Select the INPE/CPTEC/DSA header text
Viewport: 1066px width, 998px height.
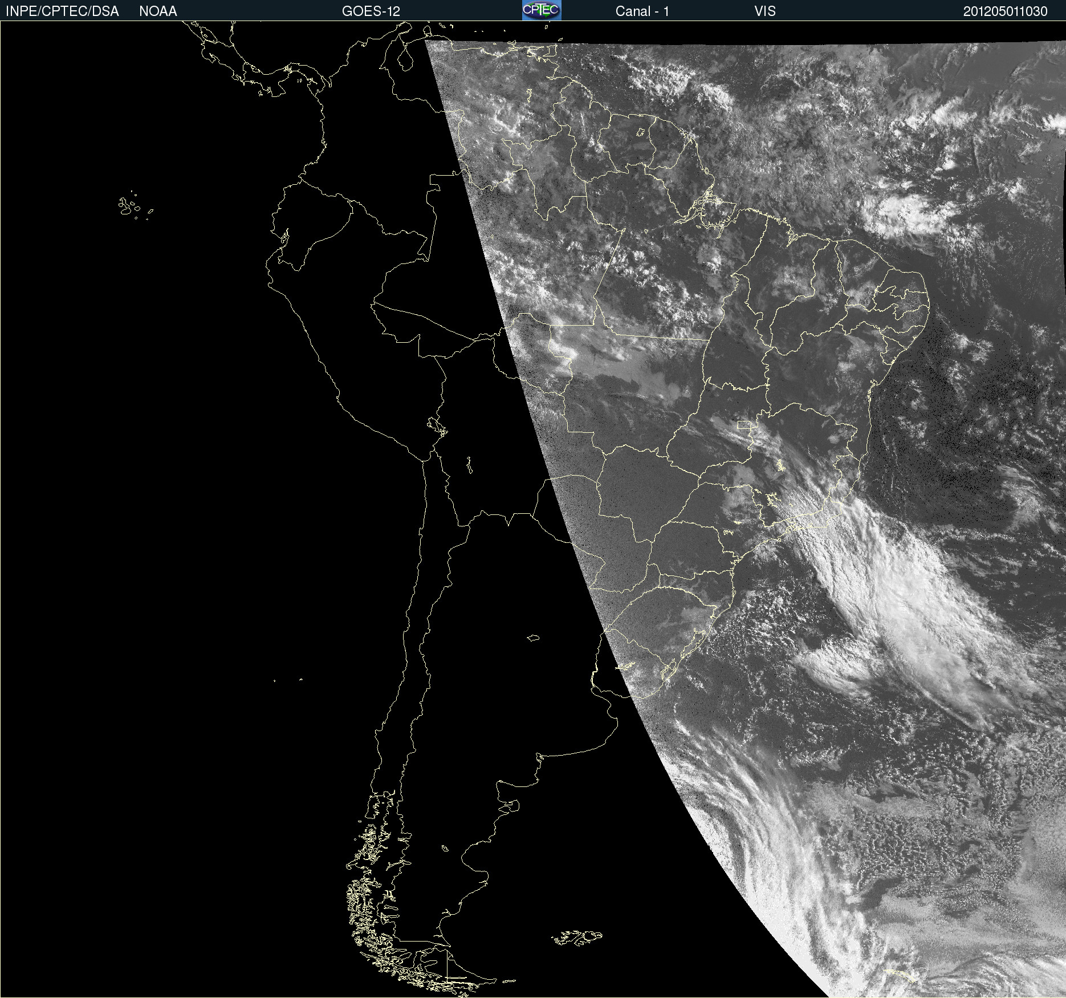62,11
